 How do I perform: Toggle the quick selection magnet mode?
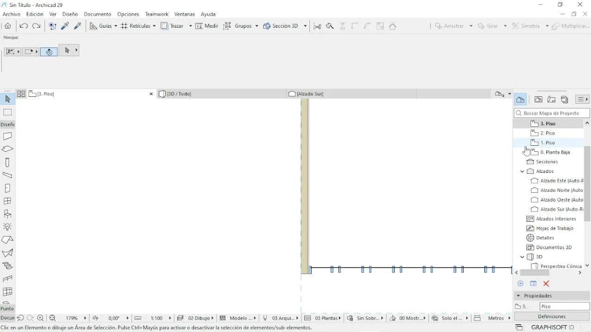point(49,52)
